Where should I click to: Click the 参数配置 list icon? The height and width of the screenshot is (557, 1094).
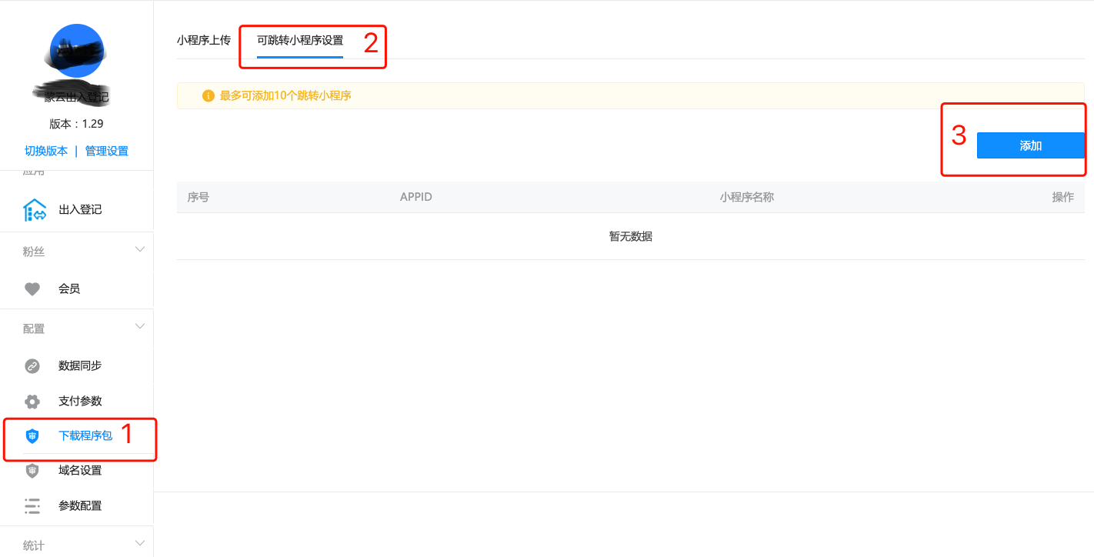[x=32, y=506]
